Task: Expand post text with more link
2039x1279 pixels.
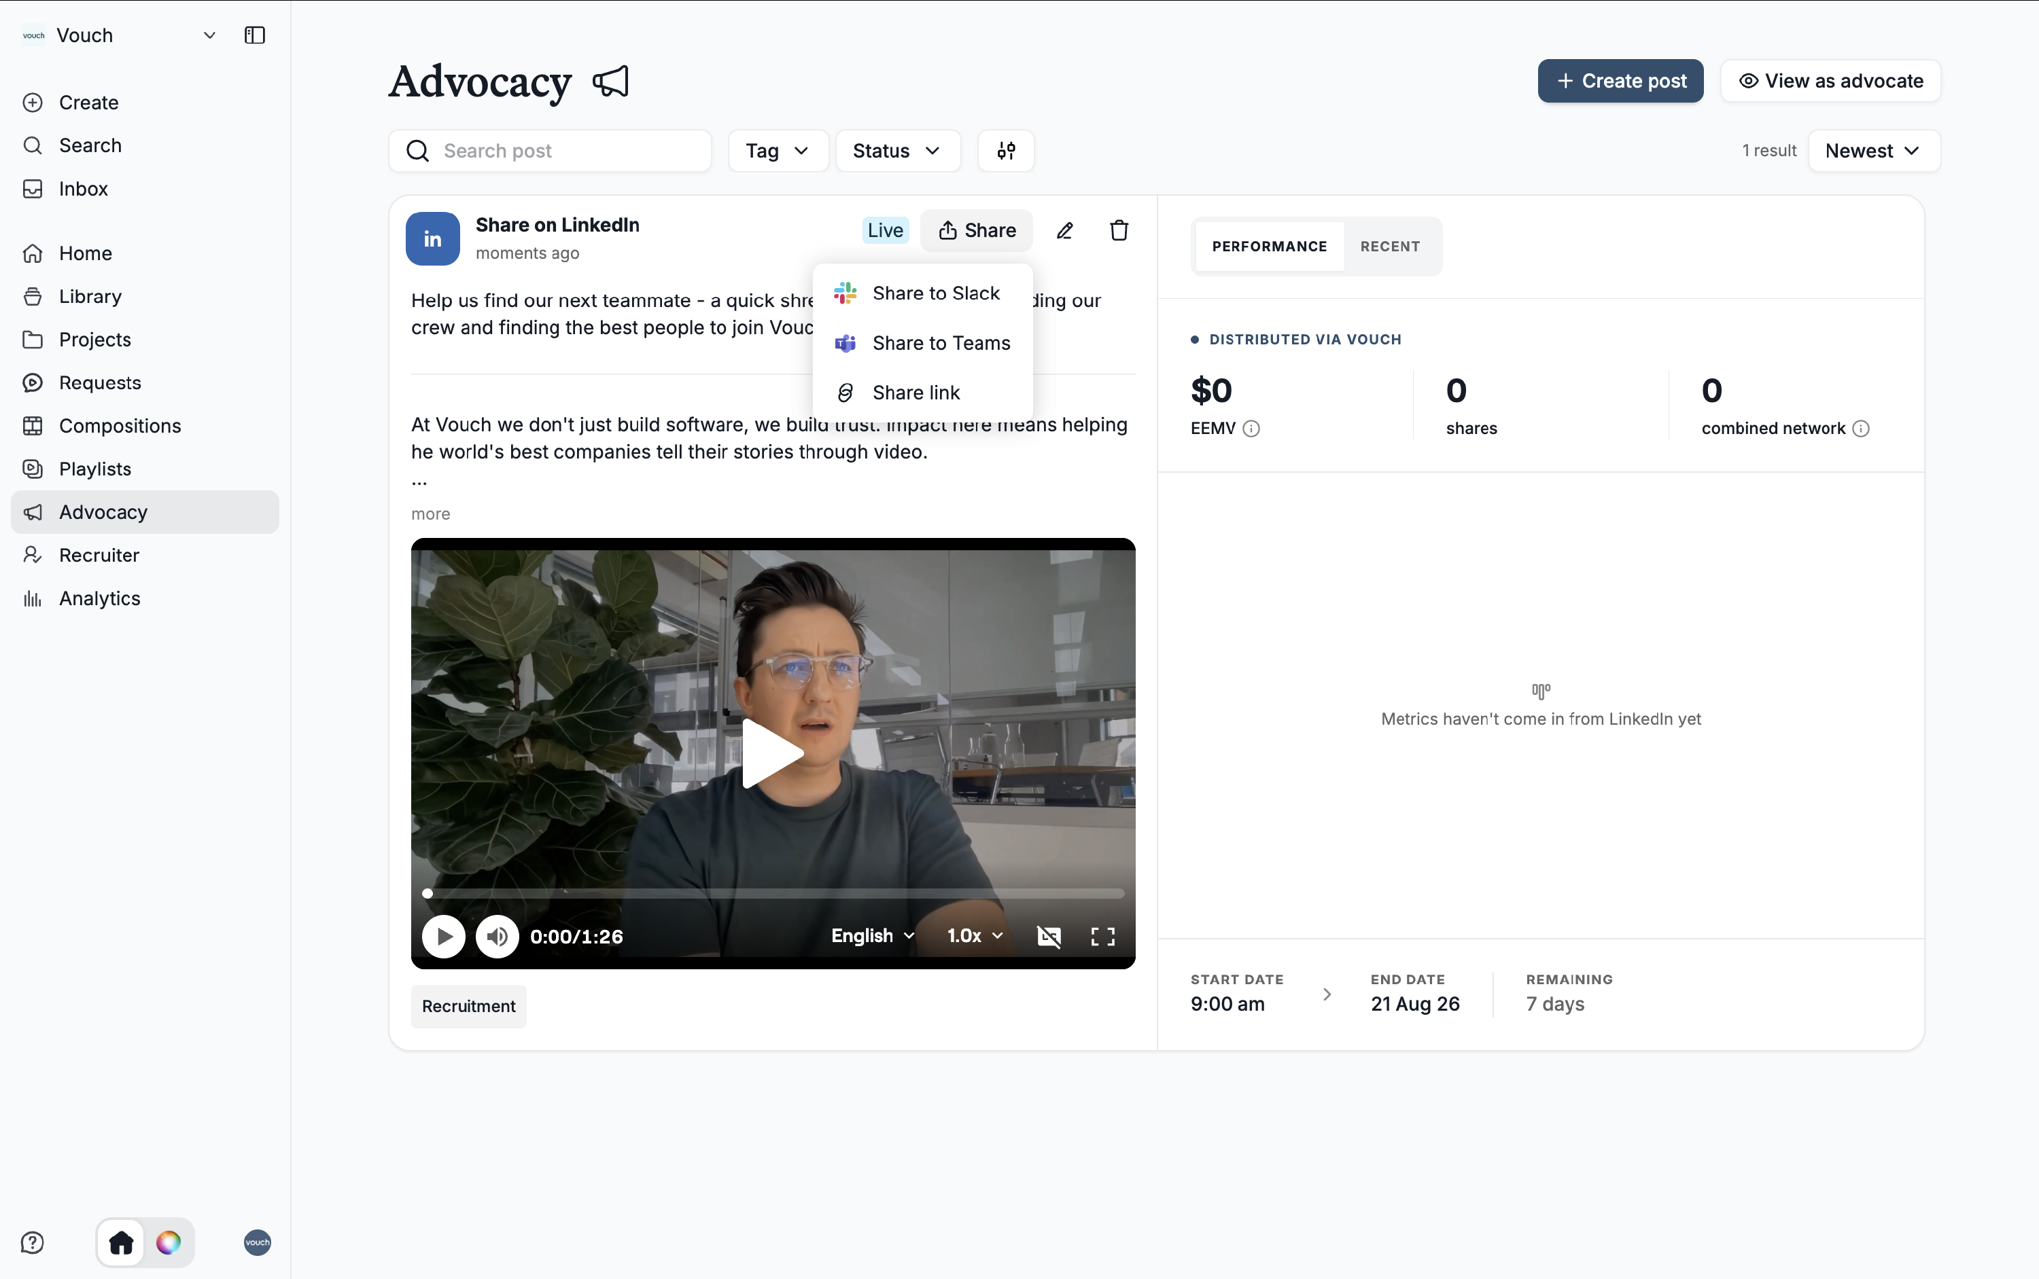Action: point(430,514)
